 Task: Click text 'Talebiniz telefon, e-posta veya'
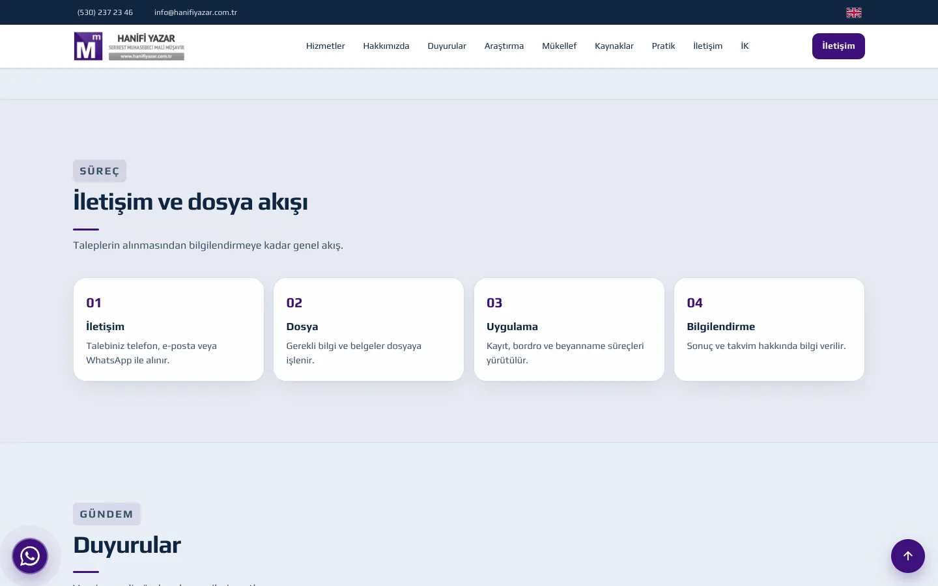click(x=151, y=346)
